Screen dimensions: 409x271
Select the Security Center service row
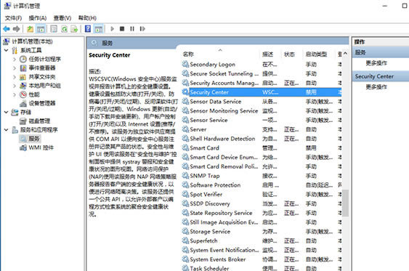coord(262,92)
